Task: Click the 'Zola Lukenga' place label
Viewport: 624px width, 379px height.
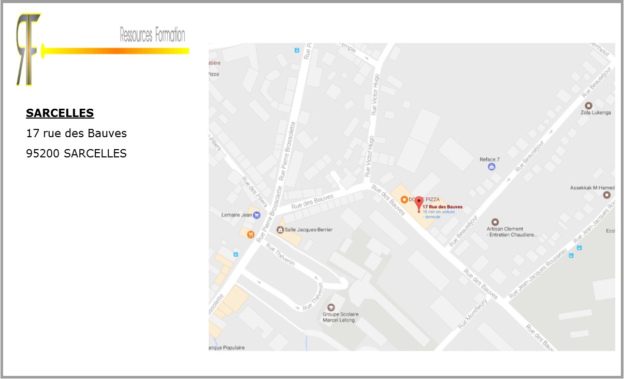Action: click(596, 112)
